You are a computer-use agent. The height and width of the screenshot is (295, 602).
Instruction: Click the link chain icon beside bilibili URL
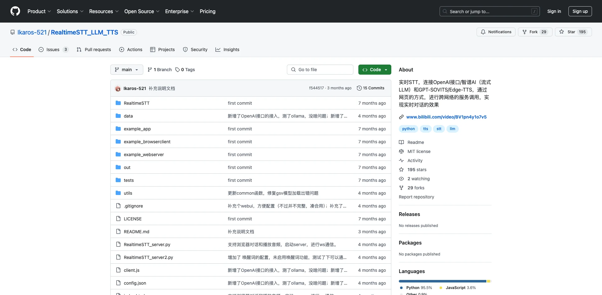pos(401,117)
